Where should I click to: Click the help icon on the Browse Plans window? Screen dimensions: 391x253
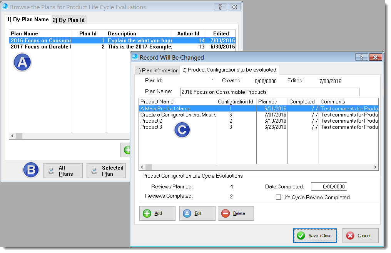220,7
